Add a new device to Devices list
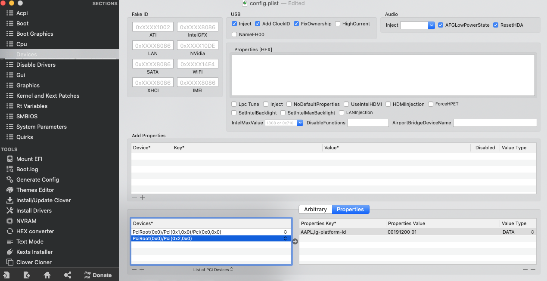Screen dimensions: 547x281 click(x=142, y=269)
